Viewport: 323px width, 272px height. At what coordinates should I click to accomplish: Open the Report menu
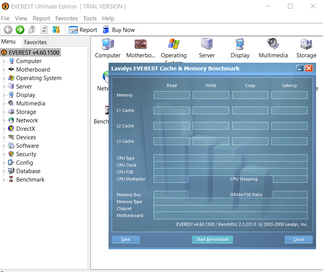coord(42,18)
